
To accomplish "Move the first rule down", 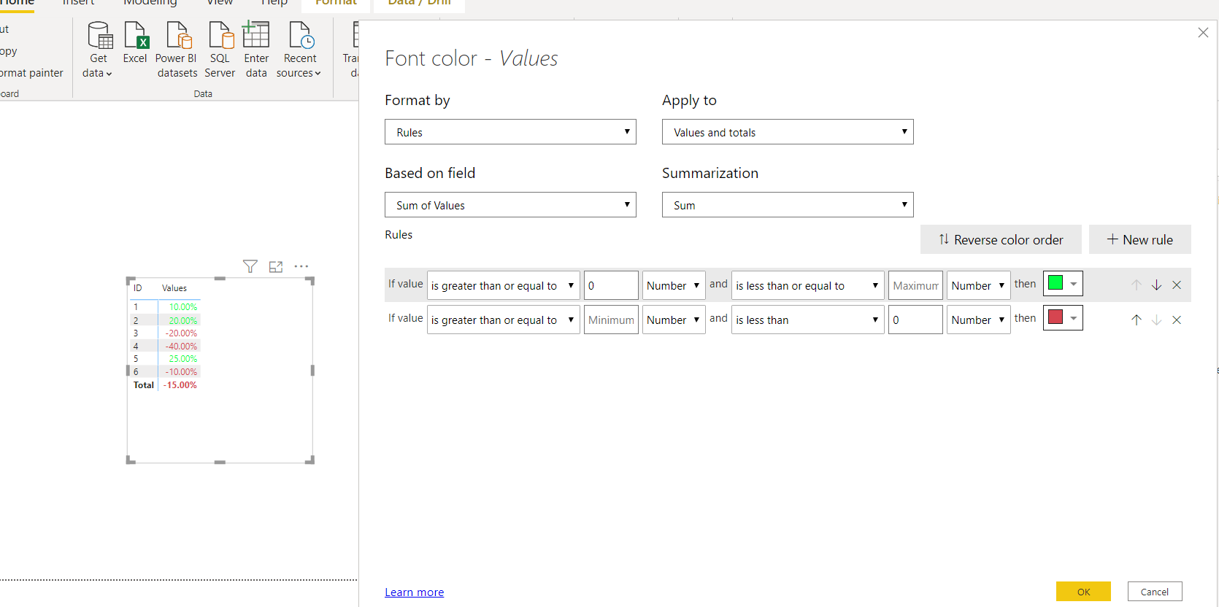I will (x=1156, y=285).
